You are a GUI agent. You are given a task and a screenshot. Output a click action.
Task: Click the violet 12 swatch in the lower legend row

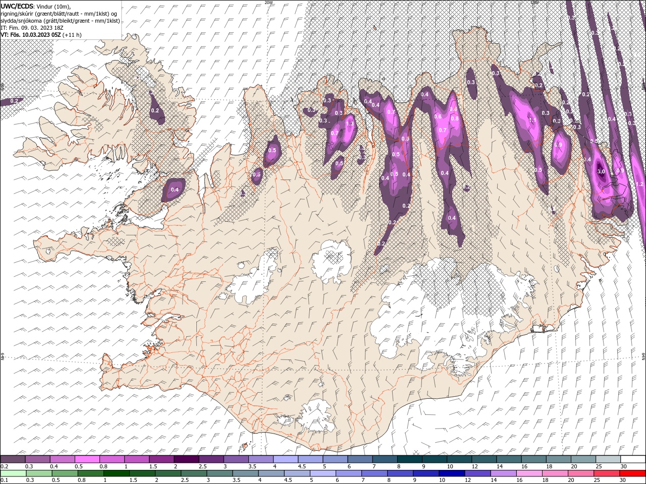pyautogui.click(x=477, y=473)
